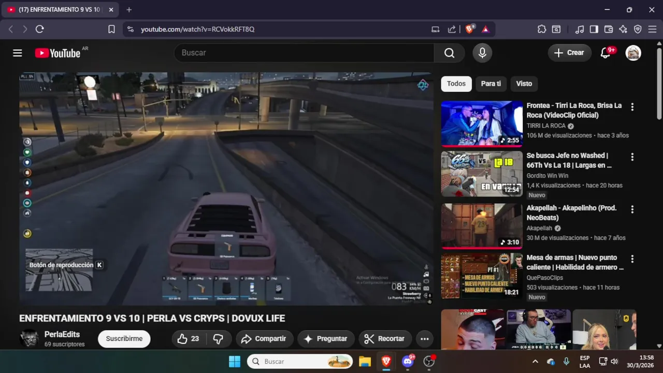Switch to the ENFRENTAMIENTO 9 VS 10 tab
Screen dimensions: 663x373
pos(61,9)
